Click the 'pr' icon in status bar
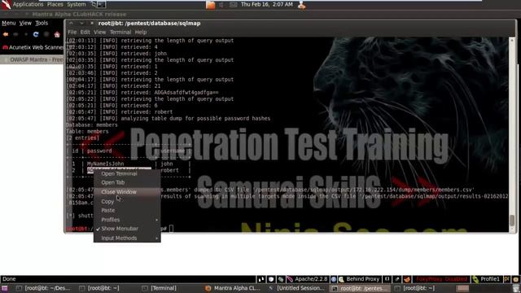 pos(506,279)
